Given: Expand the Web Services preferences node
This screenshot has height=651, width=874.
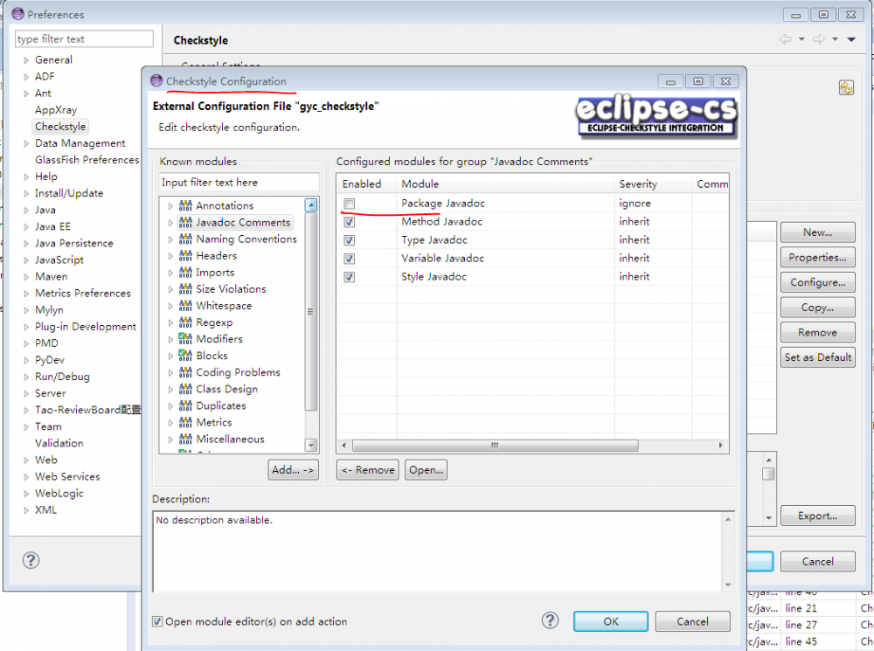Looking at the screenshot, I should 26,477.
